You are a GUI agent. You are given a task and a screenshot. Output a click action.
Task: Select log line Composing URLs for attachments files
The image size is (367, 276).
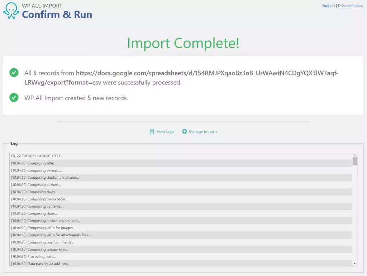point(181,235)
